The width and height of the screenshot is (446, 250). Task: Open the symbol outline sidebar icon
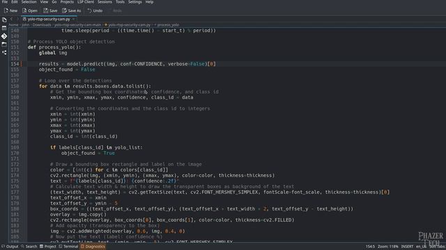(x=4, y=53)
